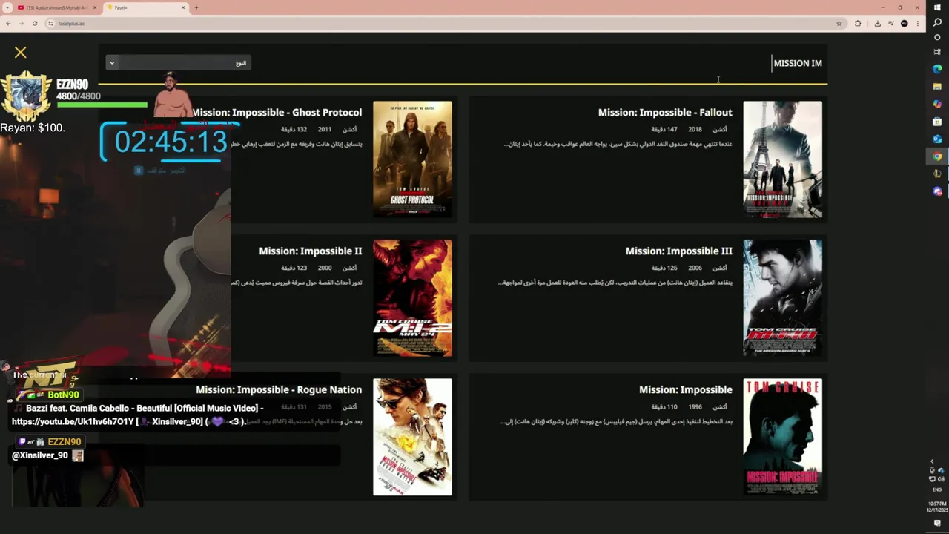Select the Mission: Impossible - Fallout title
Screen dimensions: 949x534
click(x=665, y=113)
